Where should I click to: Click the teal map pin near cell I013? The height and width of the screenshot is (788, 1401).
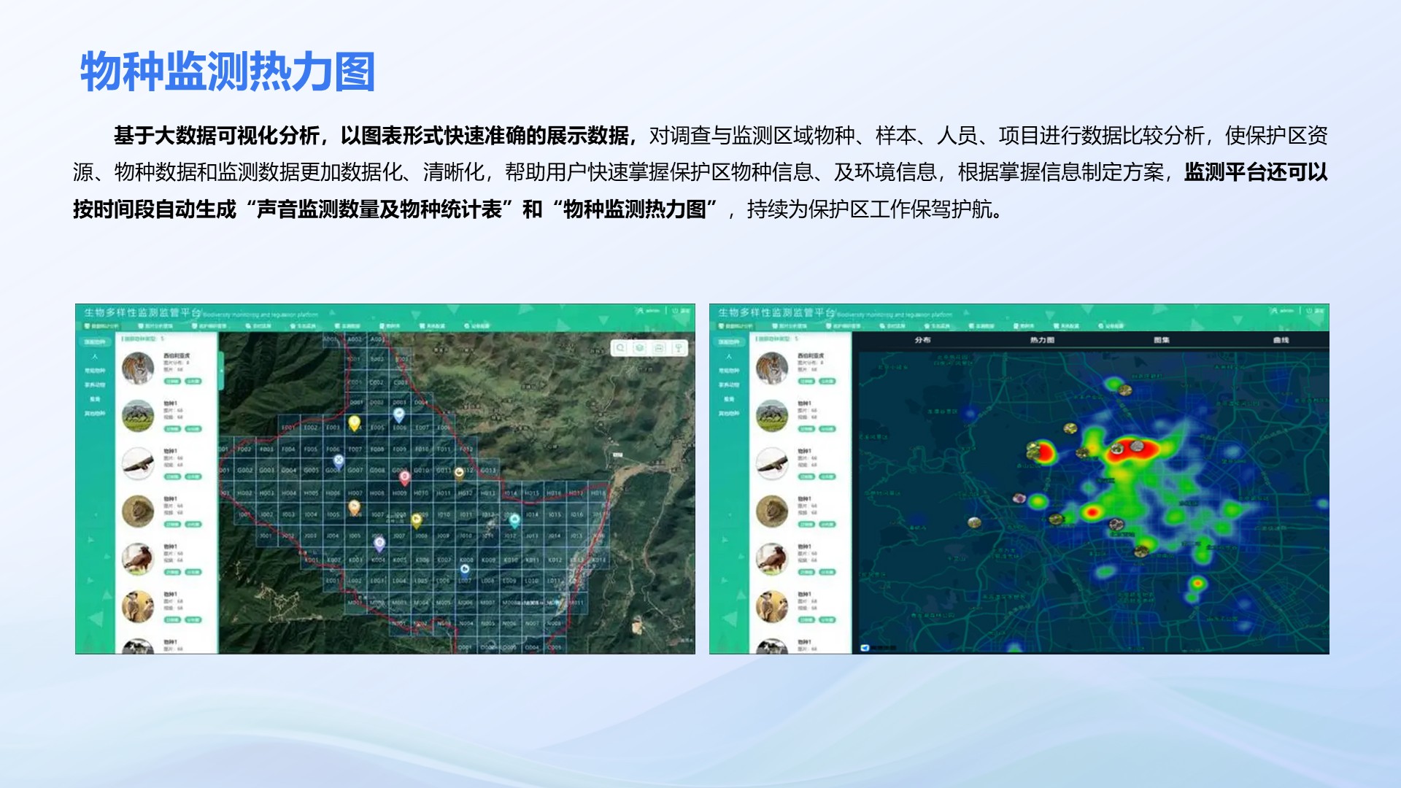coord(514,519)
